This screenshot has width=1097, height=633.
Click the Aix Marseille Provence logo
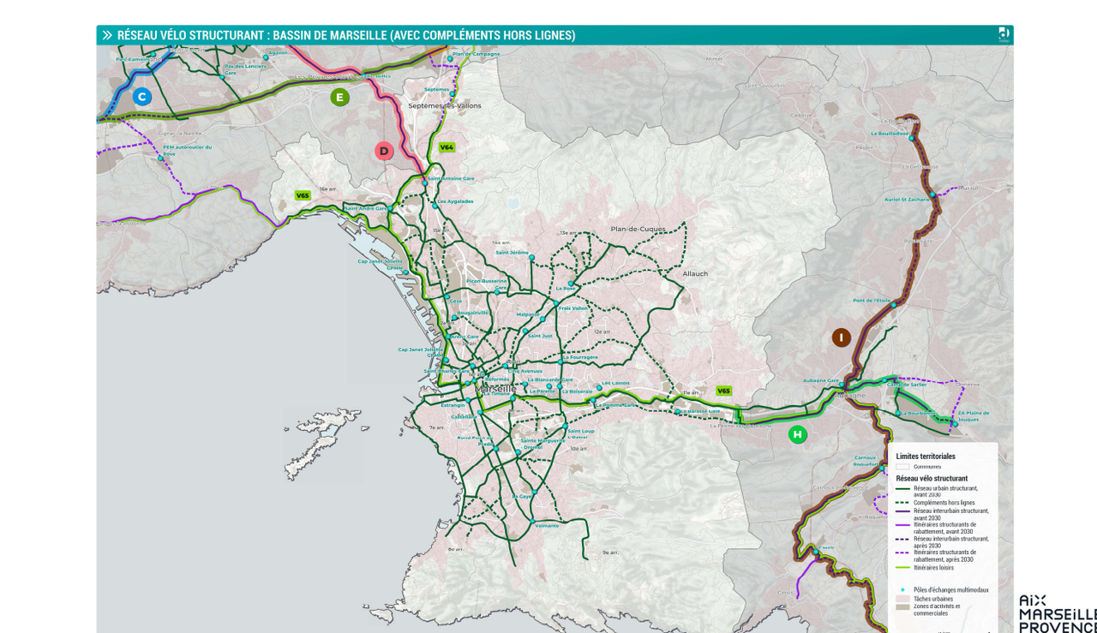[1058, 614]
